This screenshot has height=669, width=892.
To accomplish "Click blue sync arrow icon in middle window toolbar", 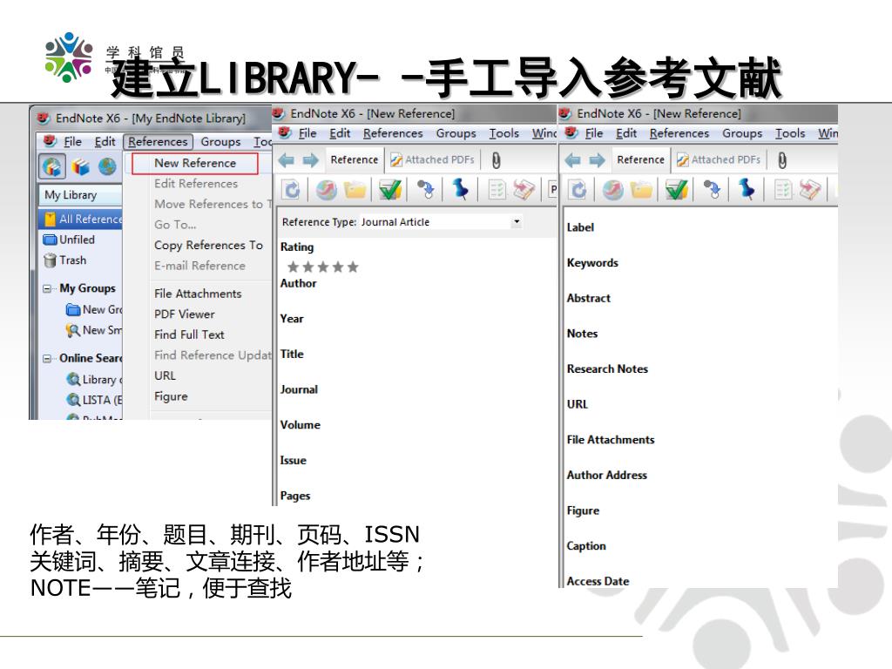I will pos(292,189).
